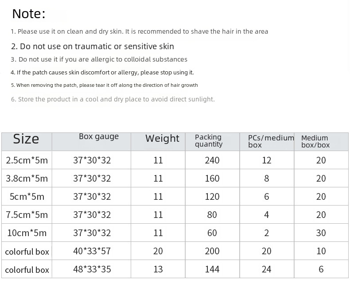Select the colloidal substances allergy note
This screenshot has width=350, height=299.
coord(99,59)
